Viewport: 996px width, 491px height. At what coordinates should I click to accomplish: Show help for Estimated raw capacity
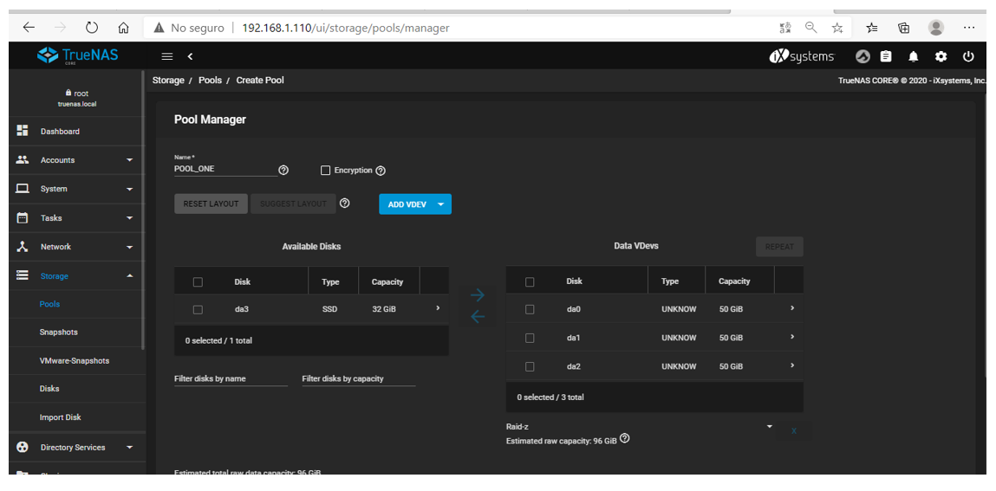[x=624, y=439]
